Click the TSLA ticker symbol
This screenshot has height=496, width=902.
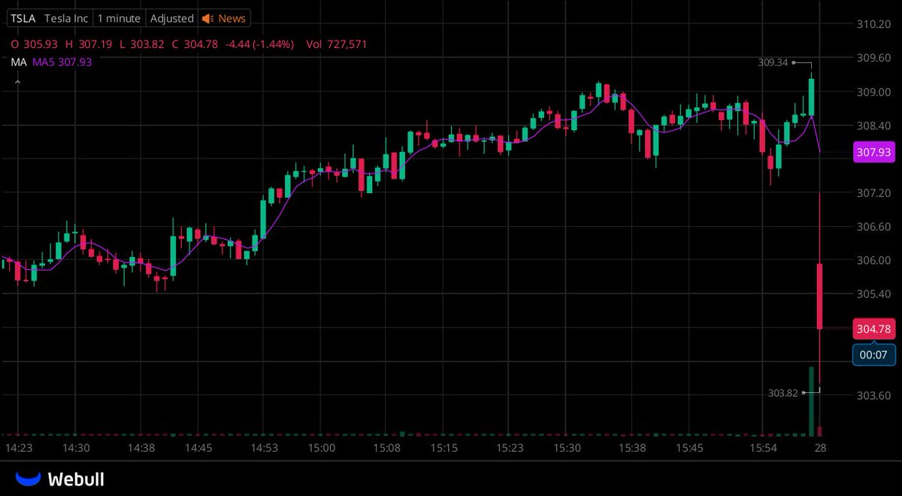tap(23, 18)
